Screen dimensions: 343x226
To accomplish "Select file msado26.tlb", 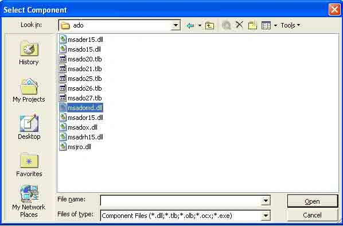I will point(80,88).
